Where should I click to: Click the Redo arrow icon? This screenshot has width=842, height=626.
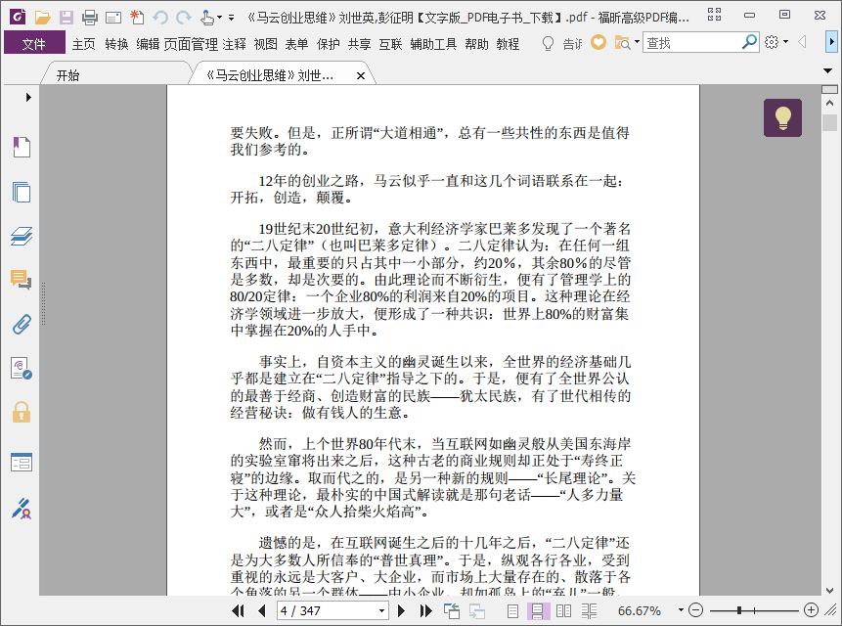[x=184, y=18]
